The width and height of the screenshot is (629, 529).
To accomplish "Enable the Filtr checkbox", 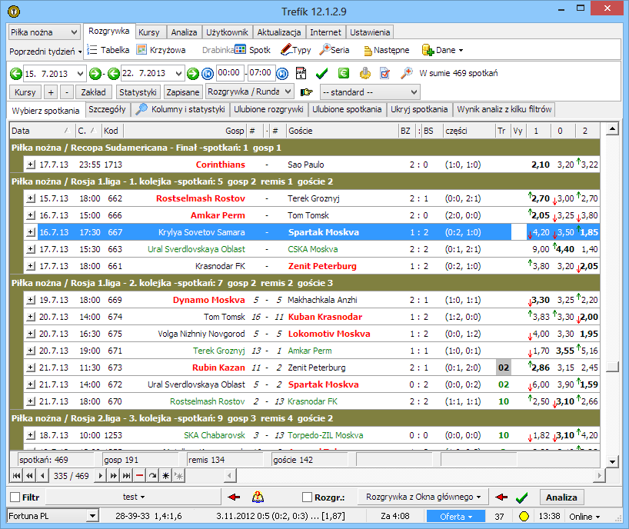I will (15, 497).
